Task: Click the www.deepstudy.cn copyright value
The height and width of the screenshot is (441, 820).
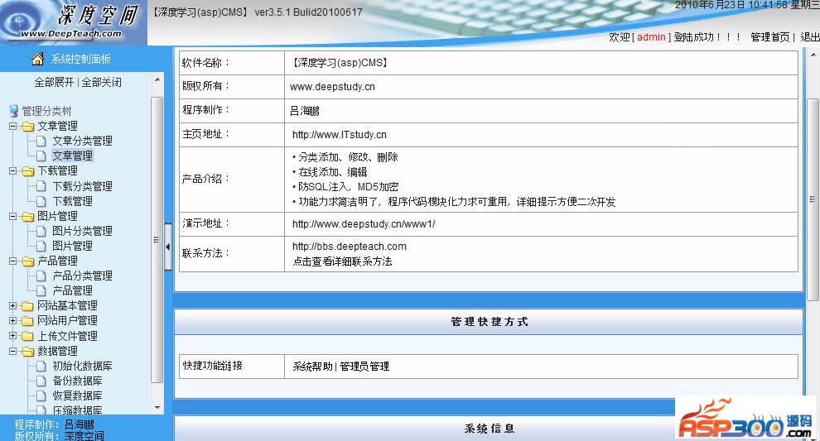Action: click(x=333, y=87)
